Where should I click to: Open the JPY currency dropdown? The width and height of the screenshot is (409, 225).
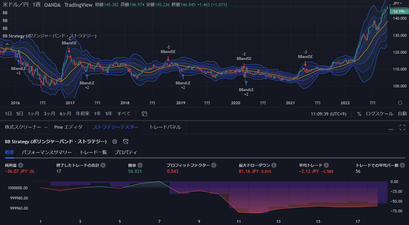[398, 4]
